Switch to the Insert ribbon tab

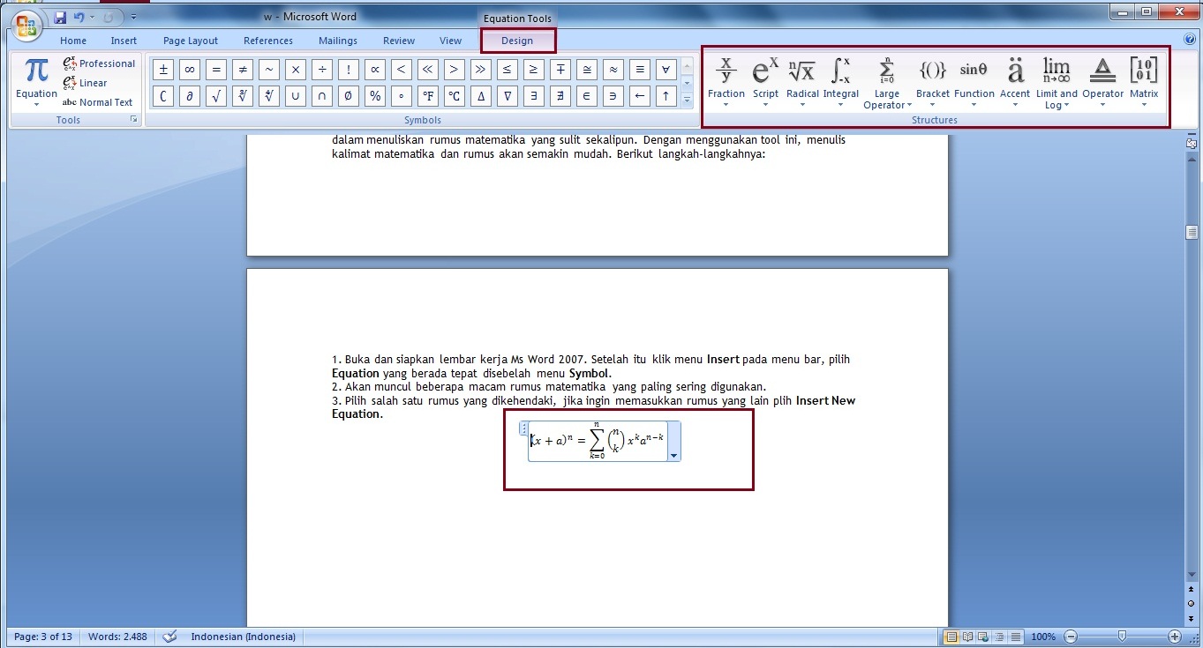tap(124, 40)
